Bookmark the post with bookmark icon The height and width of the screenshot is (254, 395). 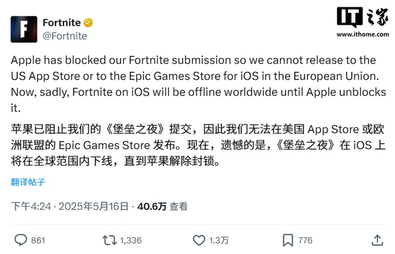click(x=288, y=240)
